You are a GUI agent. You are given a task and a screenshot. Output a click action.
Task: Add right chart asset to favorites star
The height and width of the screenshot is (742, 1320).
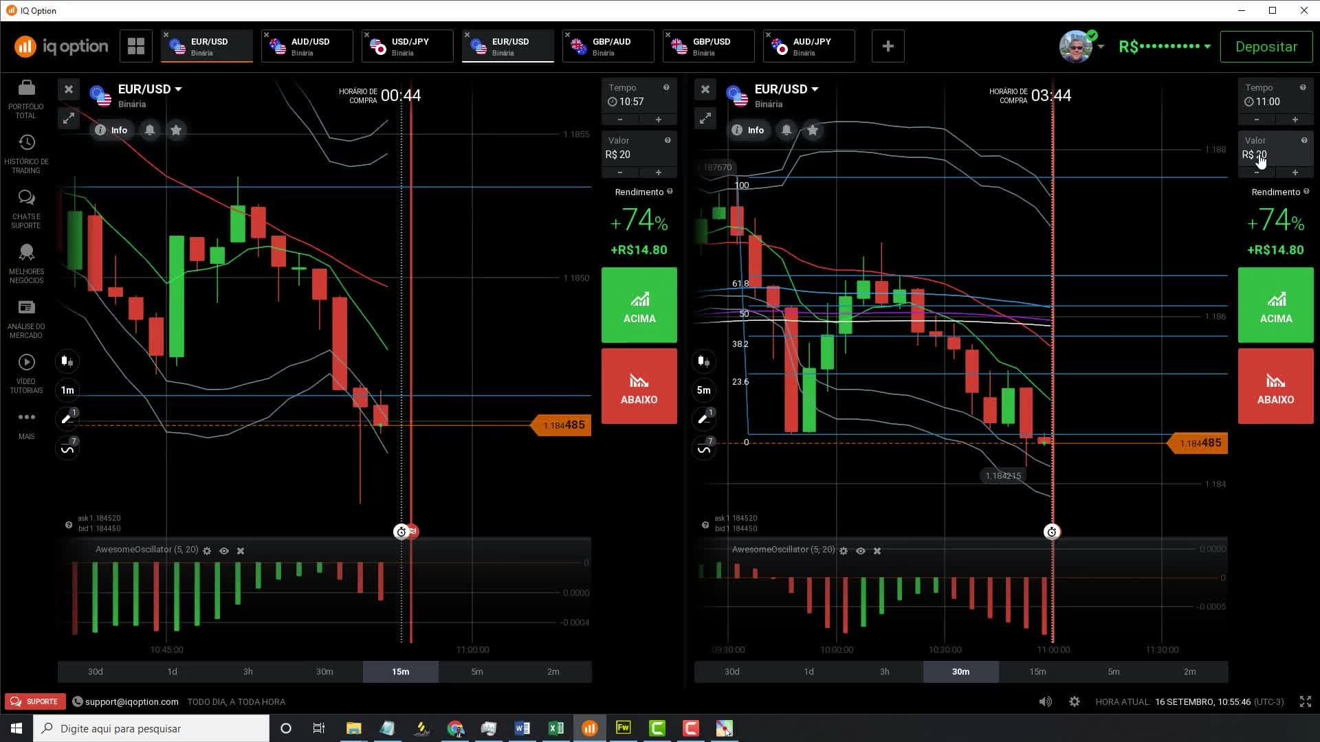click(x=813, y=130)
